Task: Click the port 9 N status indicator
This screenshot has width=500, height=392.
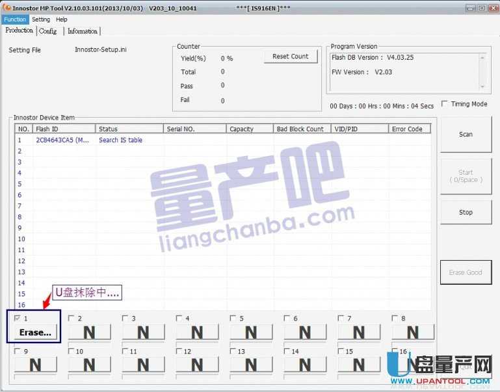Action: pyautogui.click(x=35, y=365)
